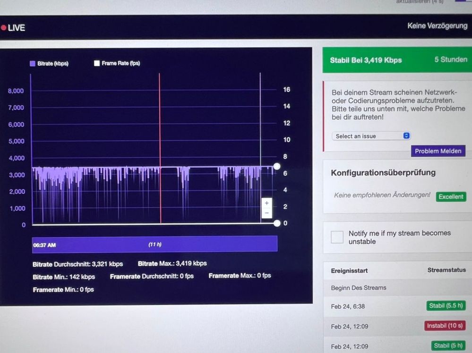Zoom in the chart with plus button
472x353 pixels.
pos(266,203)
